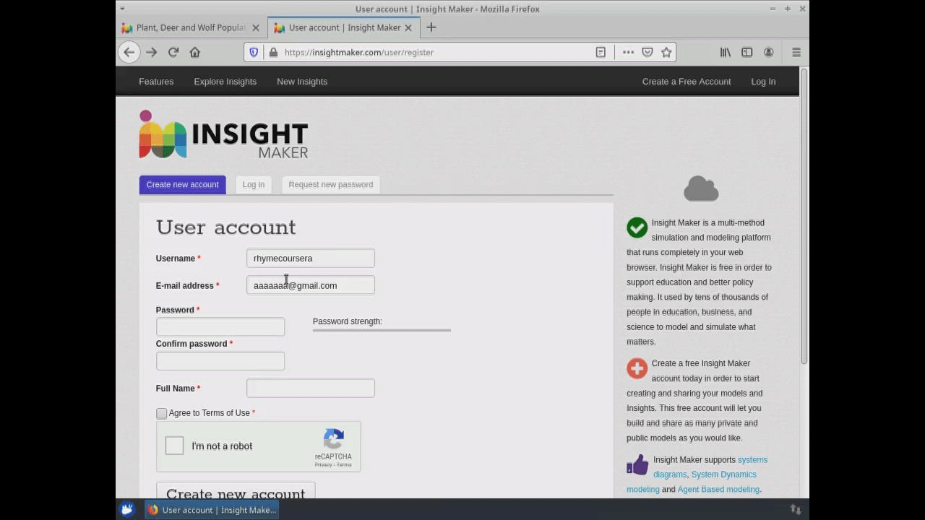Open the page actions menu (three dots)
The width and height of the screenshot is (925, 520).
click(628, 52)
